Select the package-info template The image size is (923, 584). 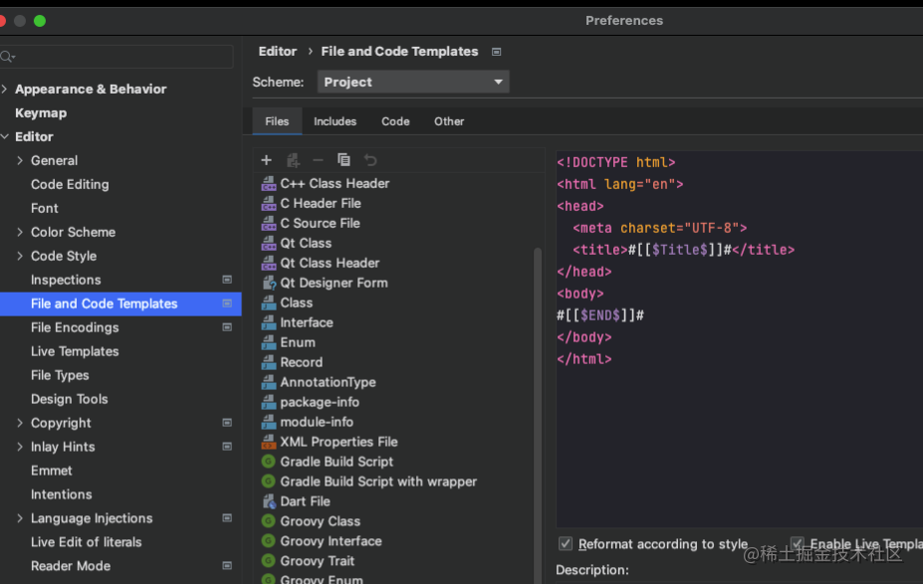pyautogui.click(x=320, y=402)
